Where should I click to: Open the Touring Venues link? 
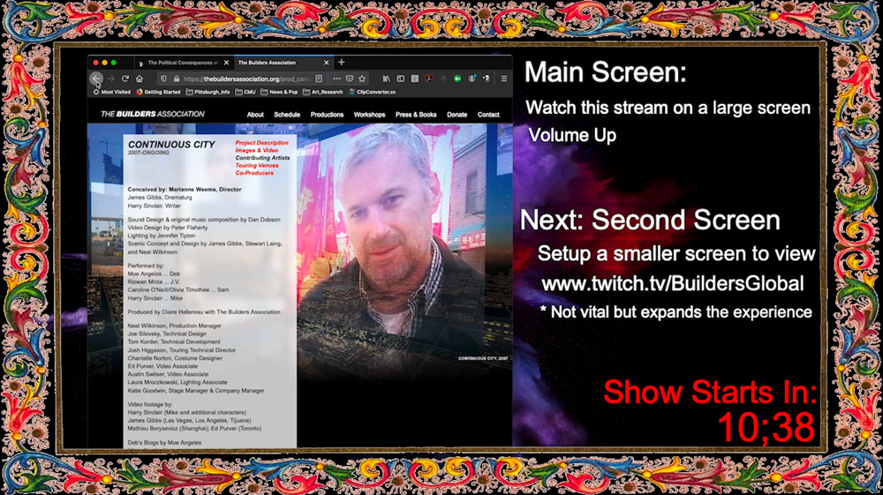[257, 165]
